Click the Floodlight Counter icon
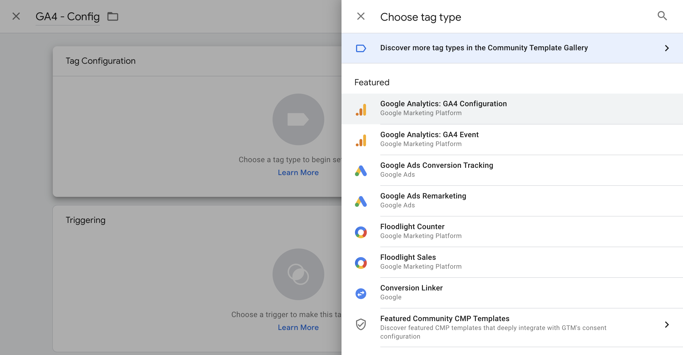 pos(361,232)
